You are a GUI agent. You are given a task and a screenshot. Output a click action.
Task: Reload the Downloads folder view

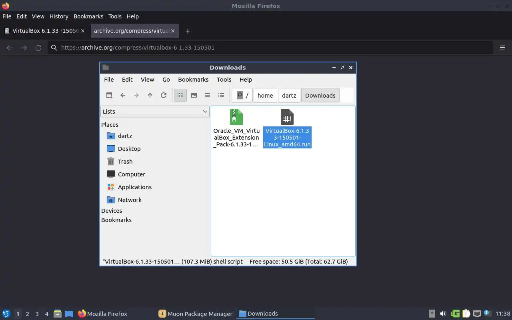pos(164,95)
